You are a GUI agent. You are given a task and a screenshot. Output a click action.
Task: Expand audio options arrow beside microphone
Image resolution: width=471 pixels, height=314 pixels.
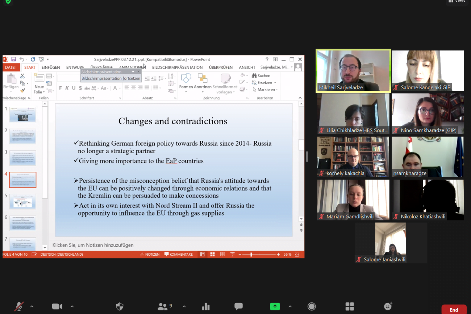(32, 307)
